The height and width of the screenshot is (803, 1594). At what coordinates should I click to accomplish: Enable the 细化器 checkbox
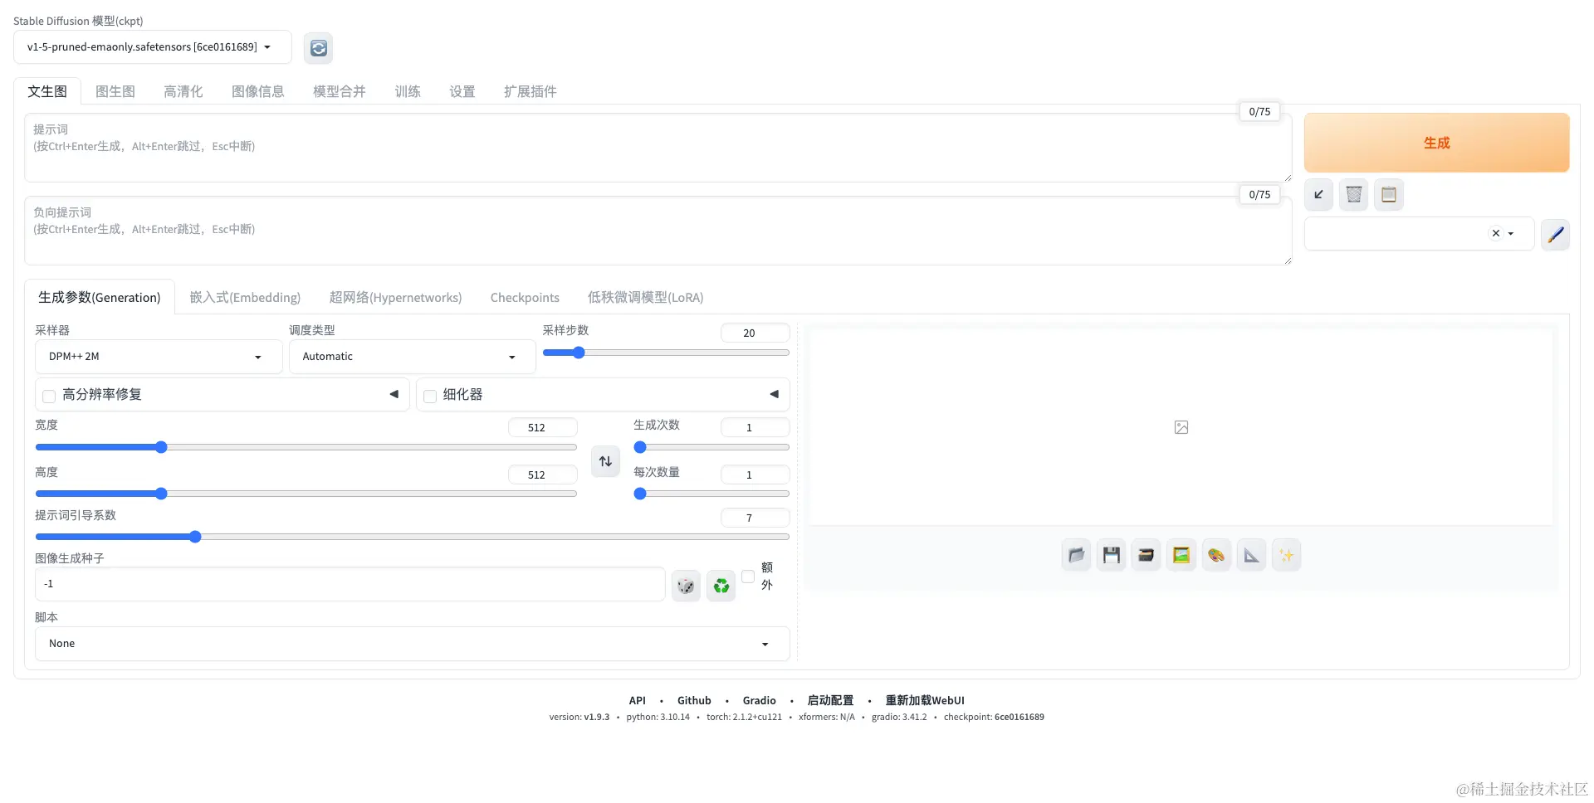click(430, 396)
